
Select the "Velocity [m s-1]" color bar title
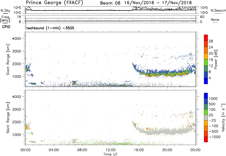tap(223, 117)
